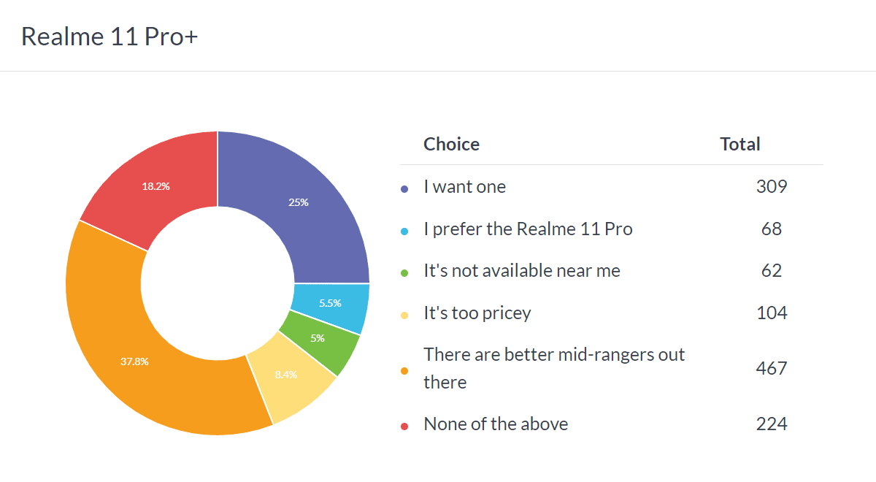Click "It's not available near me" entry
The height and width of the screenshot is (482, 876).
[x=522, y=271]
